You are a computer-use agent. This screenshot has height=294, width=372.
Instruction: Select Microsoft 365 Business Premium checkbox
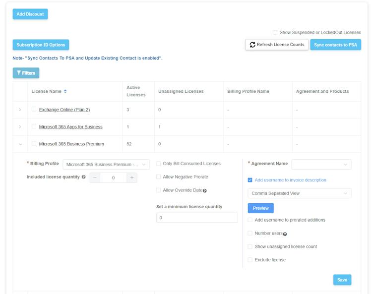pos(34,143)
